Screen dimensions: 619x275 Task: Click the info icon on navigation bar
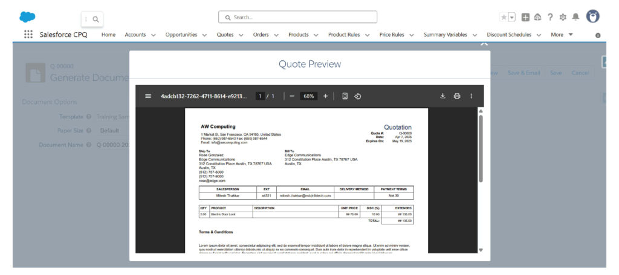[x=598, y=36]
